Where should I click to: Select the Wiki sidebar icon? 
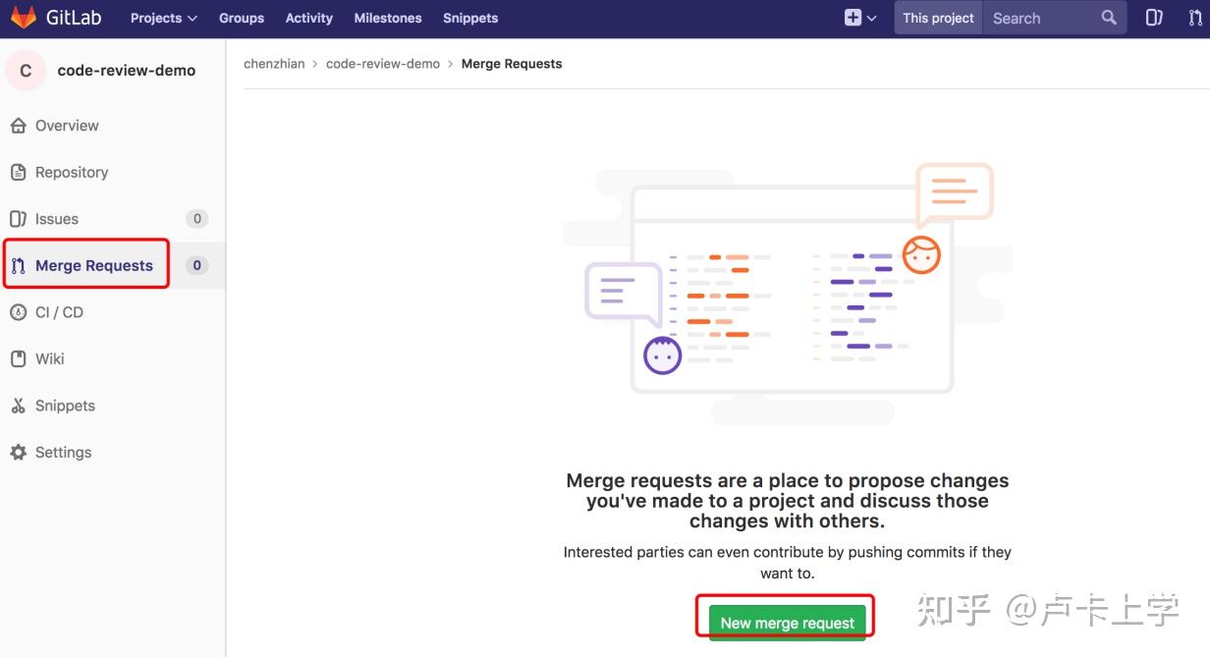(x=21, y=358)
